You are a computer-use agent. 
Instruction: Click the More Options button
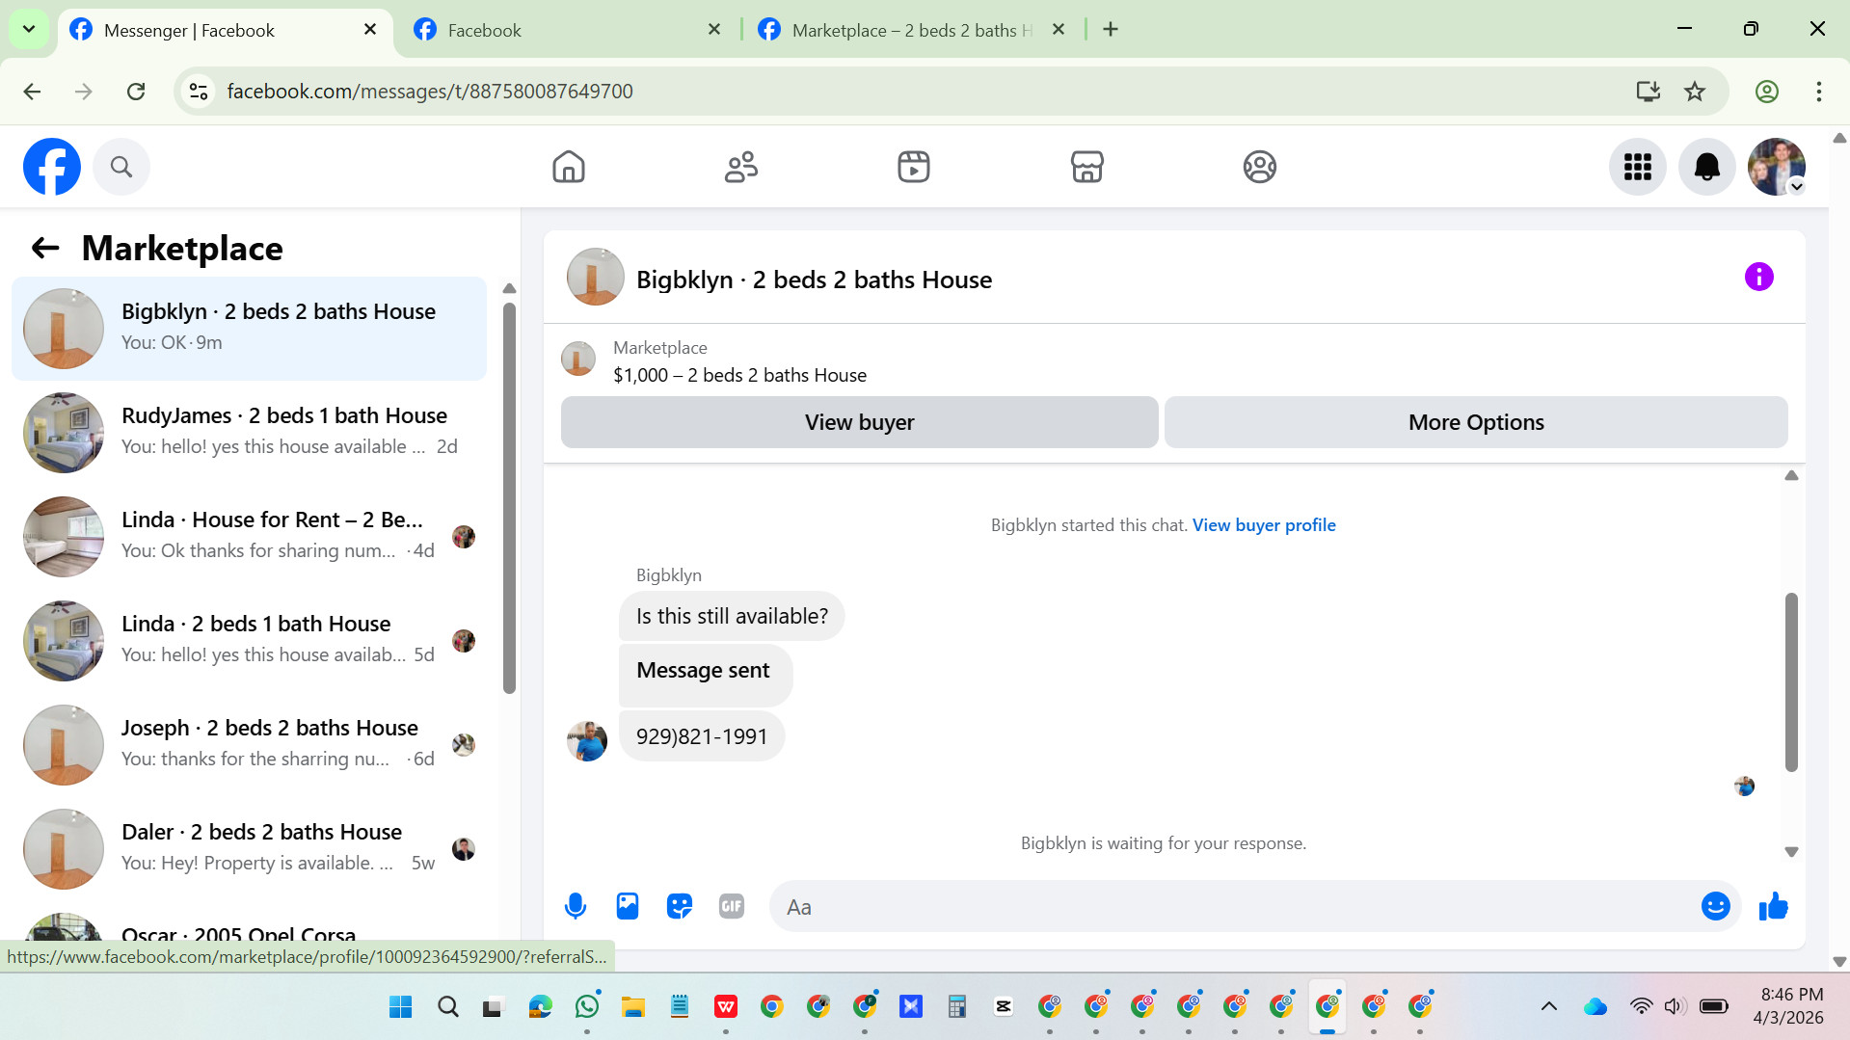[1476, 422]
